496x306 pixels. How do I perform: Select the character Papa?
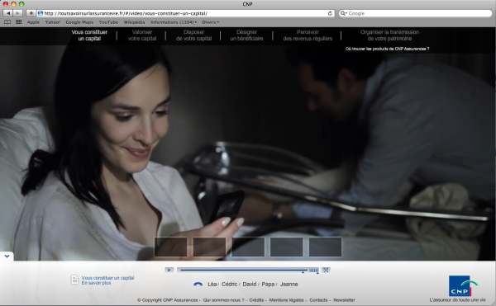click(x=268, y=285)
